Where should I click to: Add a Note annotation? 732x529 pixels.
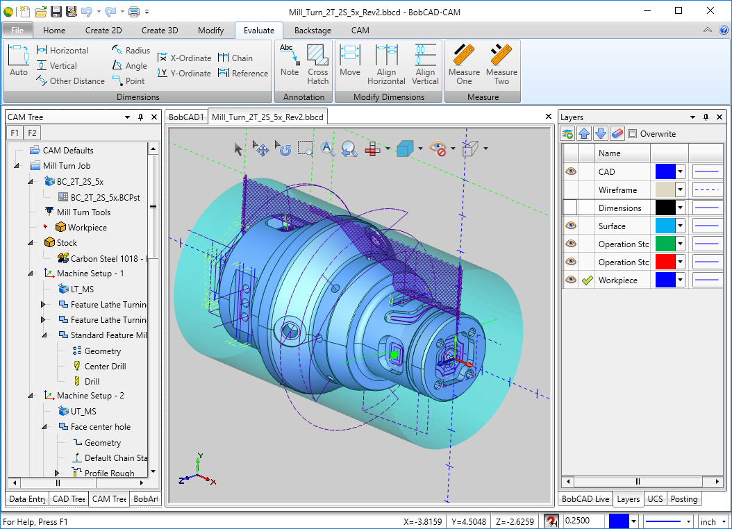[290, 61]
